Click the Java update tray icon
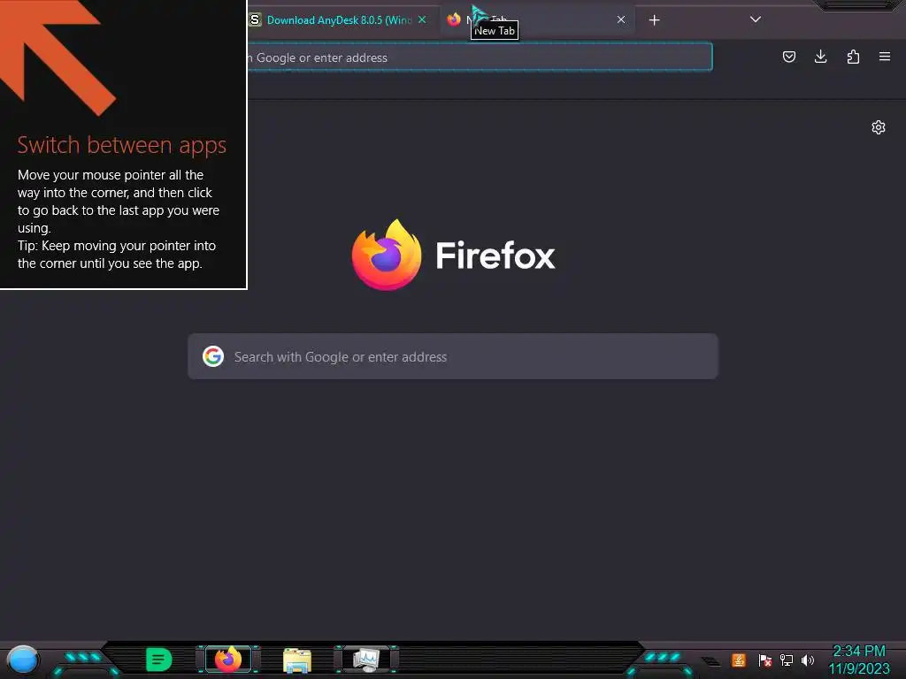The height and width of the screenshot is (679, 906). click(x=739, y=660)
